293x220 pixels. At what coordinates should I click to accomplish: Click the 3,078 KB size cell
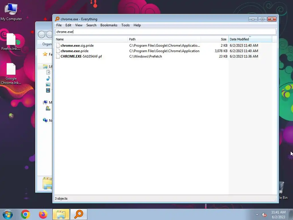221,51
